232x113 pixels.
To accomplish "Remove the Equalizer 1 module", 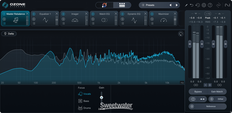I will [x=57, y=14].
